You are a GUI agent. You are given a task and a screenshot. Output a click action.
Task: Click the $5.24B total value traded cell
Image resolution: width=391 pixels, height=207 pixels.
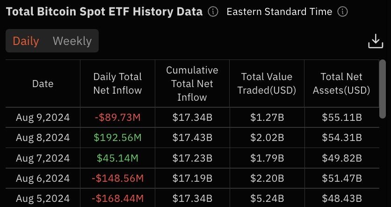coord(267,199)
